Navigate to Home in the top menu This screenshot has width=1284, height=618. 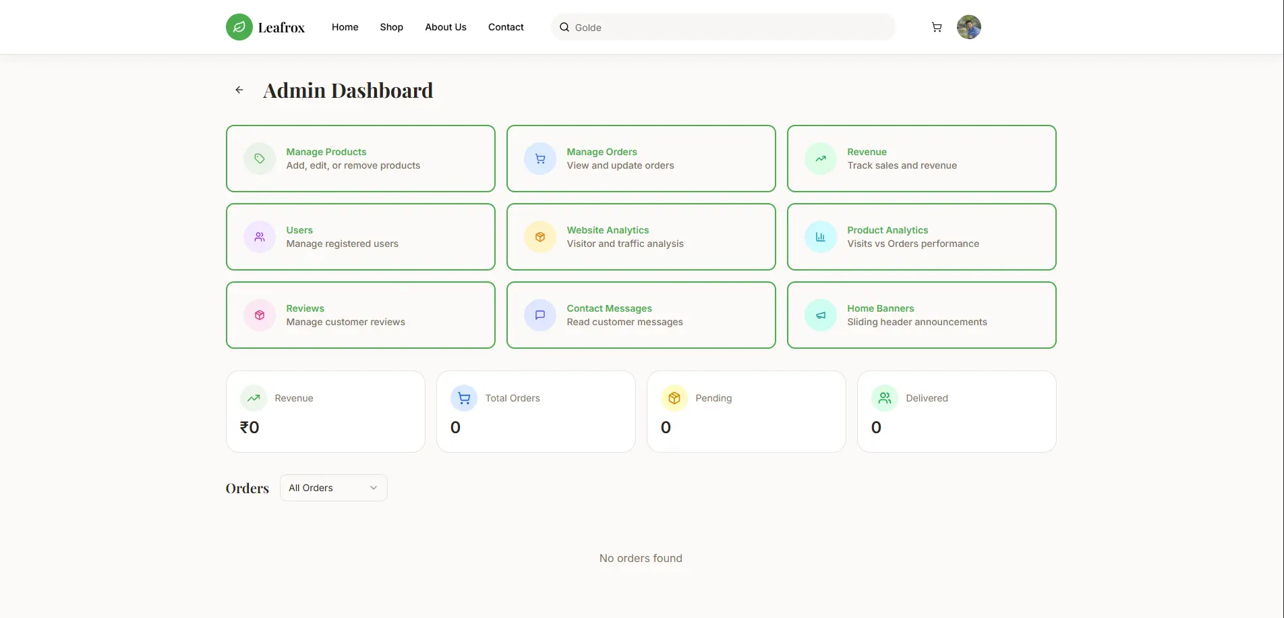(345, 27)
